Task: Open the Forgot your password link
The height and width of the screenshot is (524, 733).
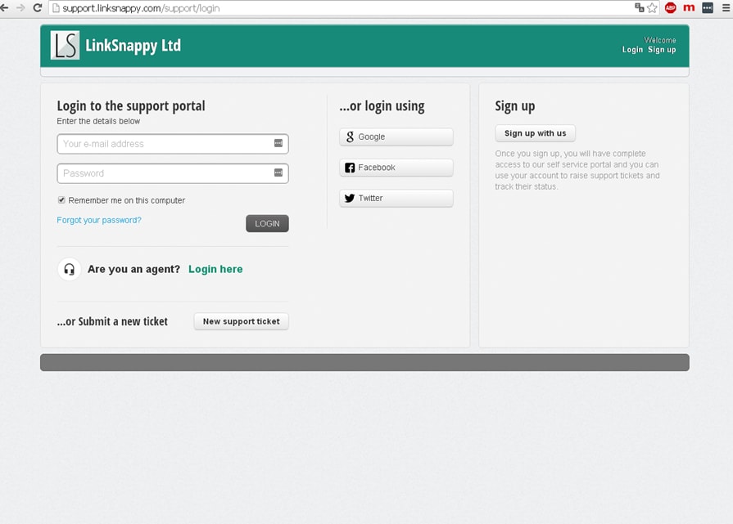Action: pos(99,220)
